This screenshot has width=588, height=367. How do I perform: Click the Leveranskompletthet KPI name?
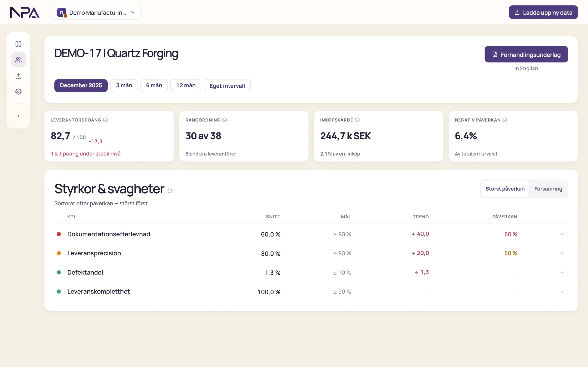99,291
